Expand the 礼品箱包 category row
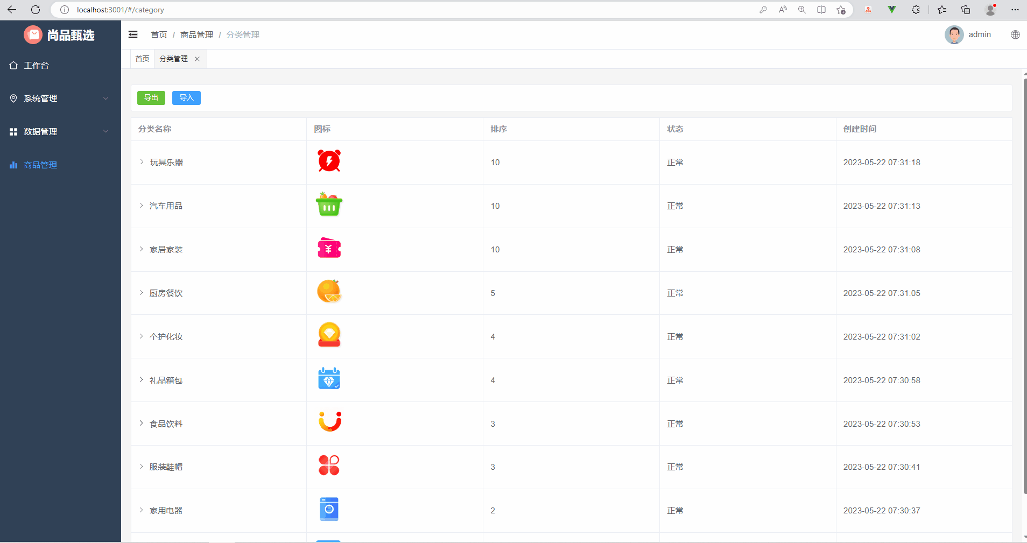 click(x=142, y=380)
